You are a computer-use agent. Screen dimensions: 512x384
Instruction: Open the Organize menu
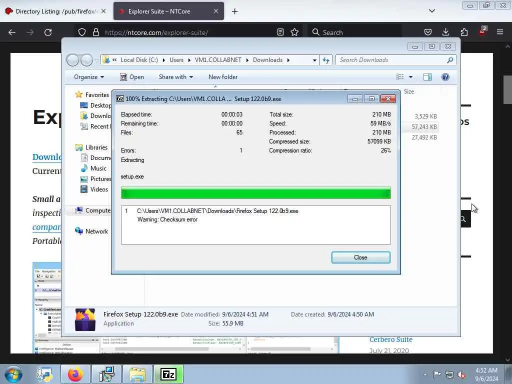(x=89, y=77)
